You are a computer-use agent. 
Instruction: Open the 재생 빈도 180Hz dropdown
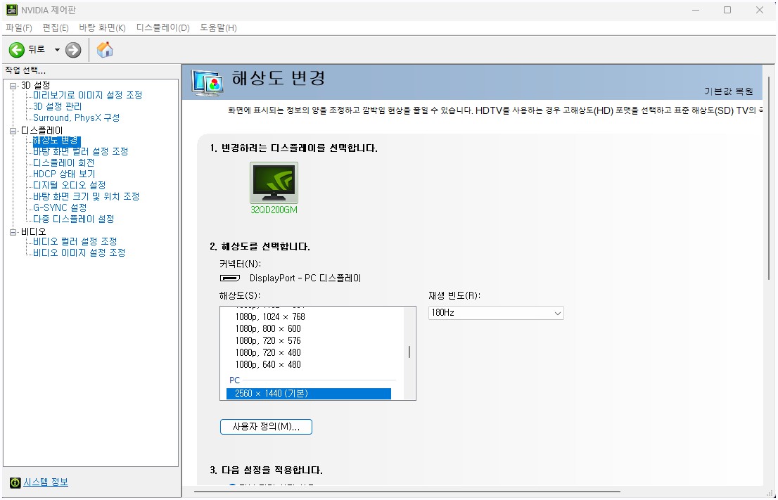(x=496, y=313)
